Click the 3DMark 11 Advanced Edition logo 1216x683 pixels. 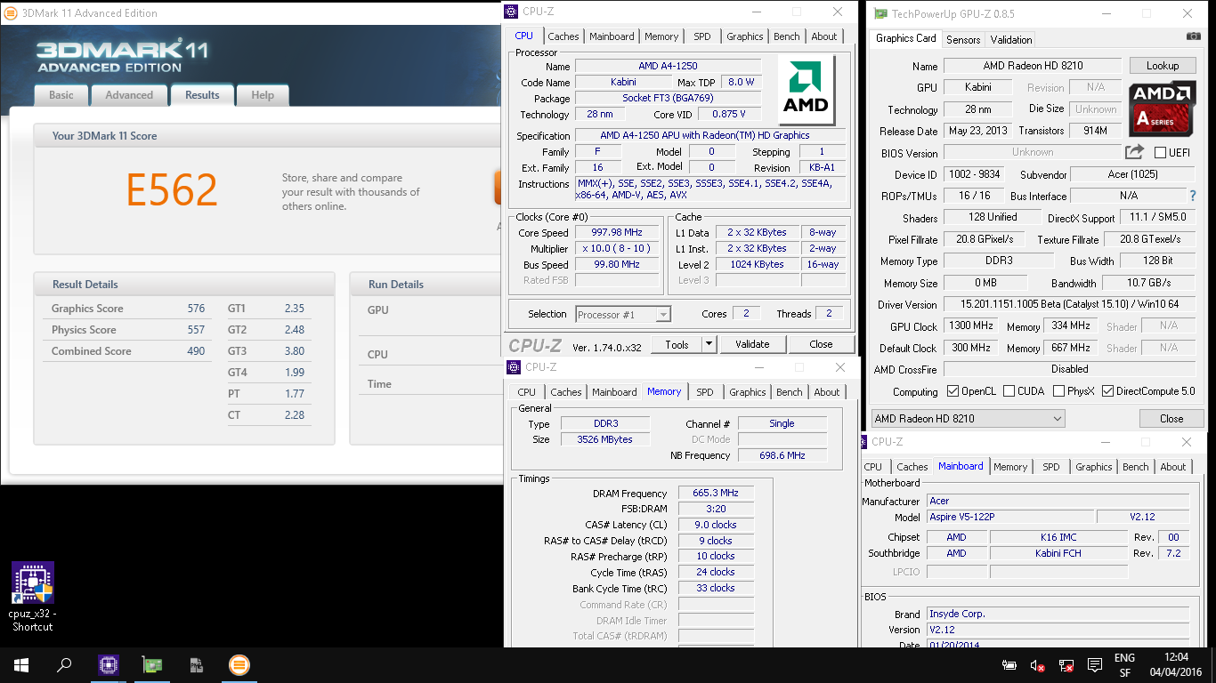tap(122, 56)
